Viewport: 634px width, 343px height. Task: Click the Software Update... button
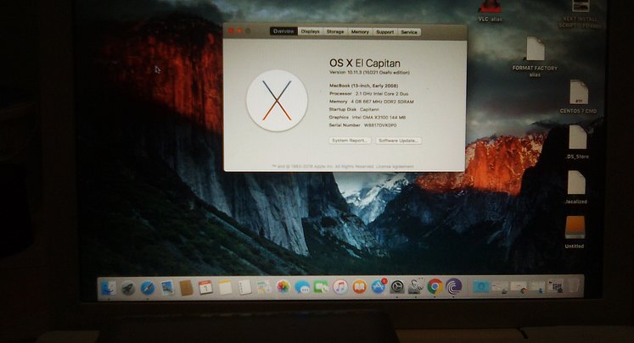(x=399, y=141)
